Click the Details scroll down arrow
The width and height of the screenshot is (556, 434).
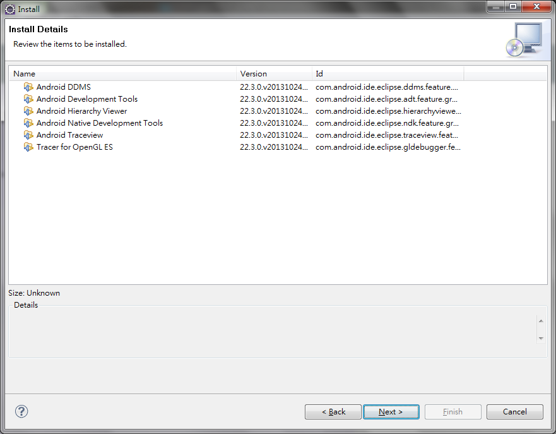click(x=541, y=338)
